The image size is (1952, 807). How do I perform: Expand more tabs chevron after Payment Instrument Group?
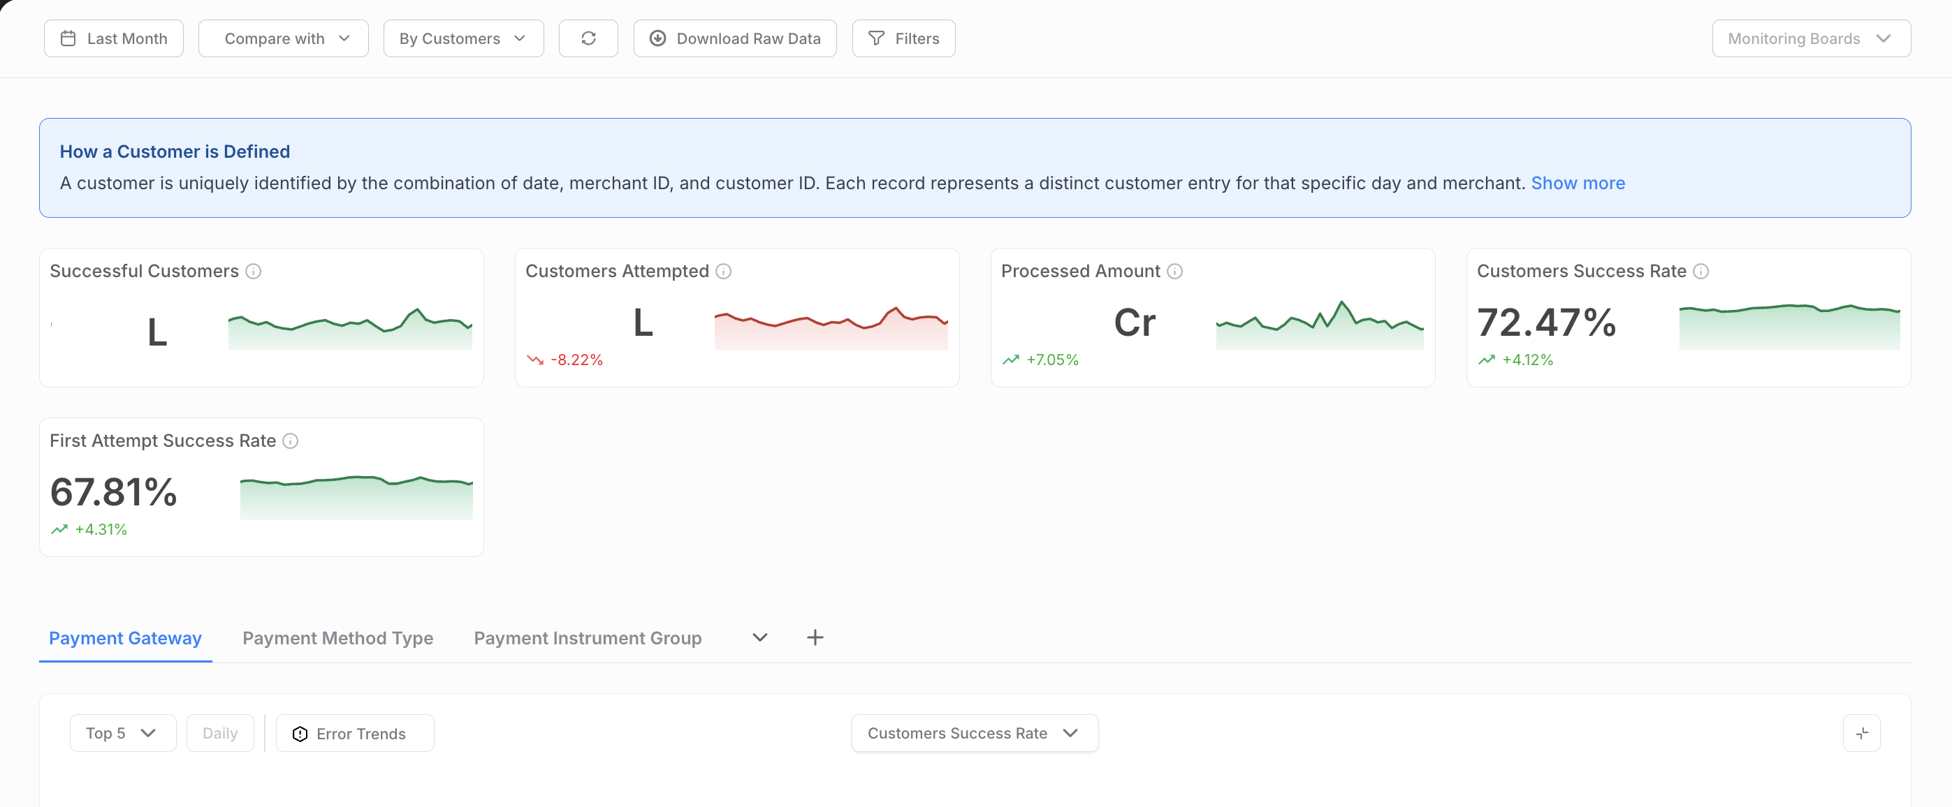click(760, 637)
